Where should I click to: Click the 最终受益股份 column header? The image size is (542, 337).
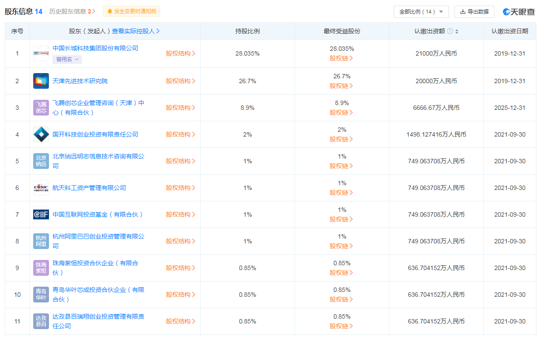tap(342, 31)
